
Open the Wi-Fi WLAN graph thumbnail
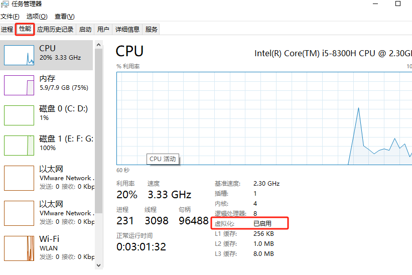(19, 248)
